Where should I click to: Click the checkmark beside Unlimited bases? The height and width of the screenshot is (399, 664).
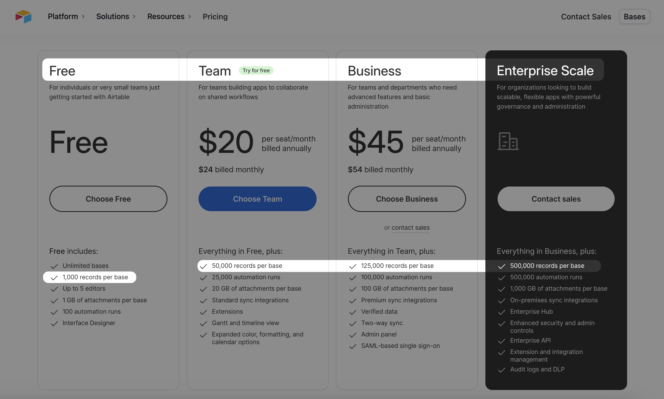tap(54, 266)
